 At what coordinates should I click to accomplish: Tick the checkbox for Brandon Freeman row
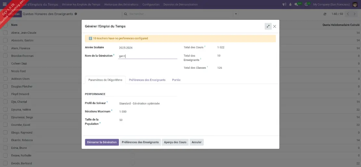click(5, 56)
